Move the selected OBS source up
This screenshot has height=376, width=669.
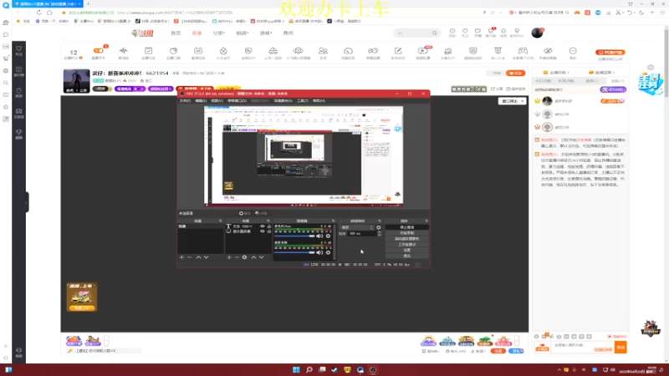click(253, 257)
